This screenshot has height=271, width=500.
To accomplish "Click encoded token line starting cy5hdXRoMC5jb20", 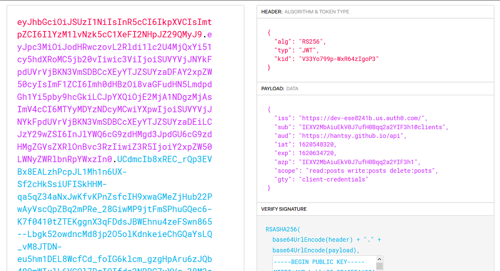I will (x=115, y=60).
